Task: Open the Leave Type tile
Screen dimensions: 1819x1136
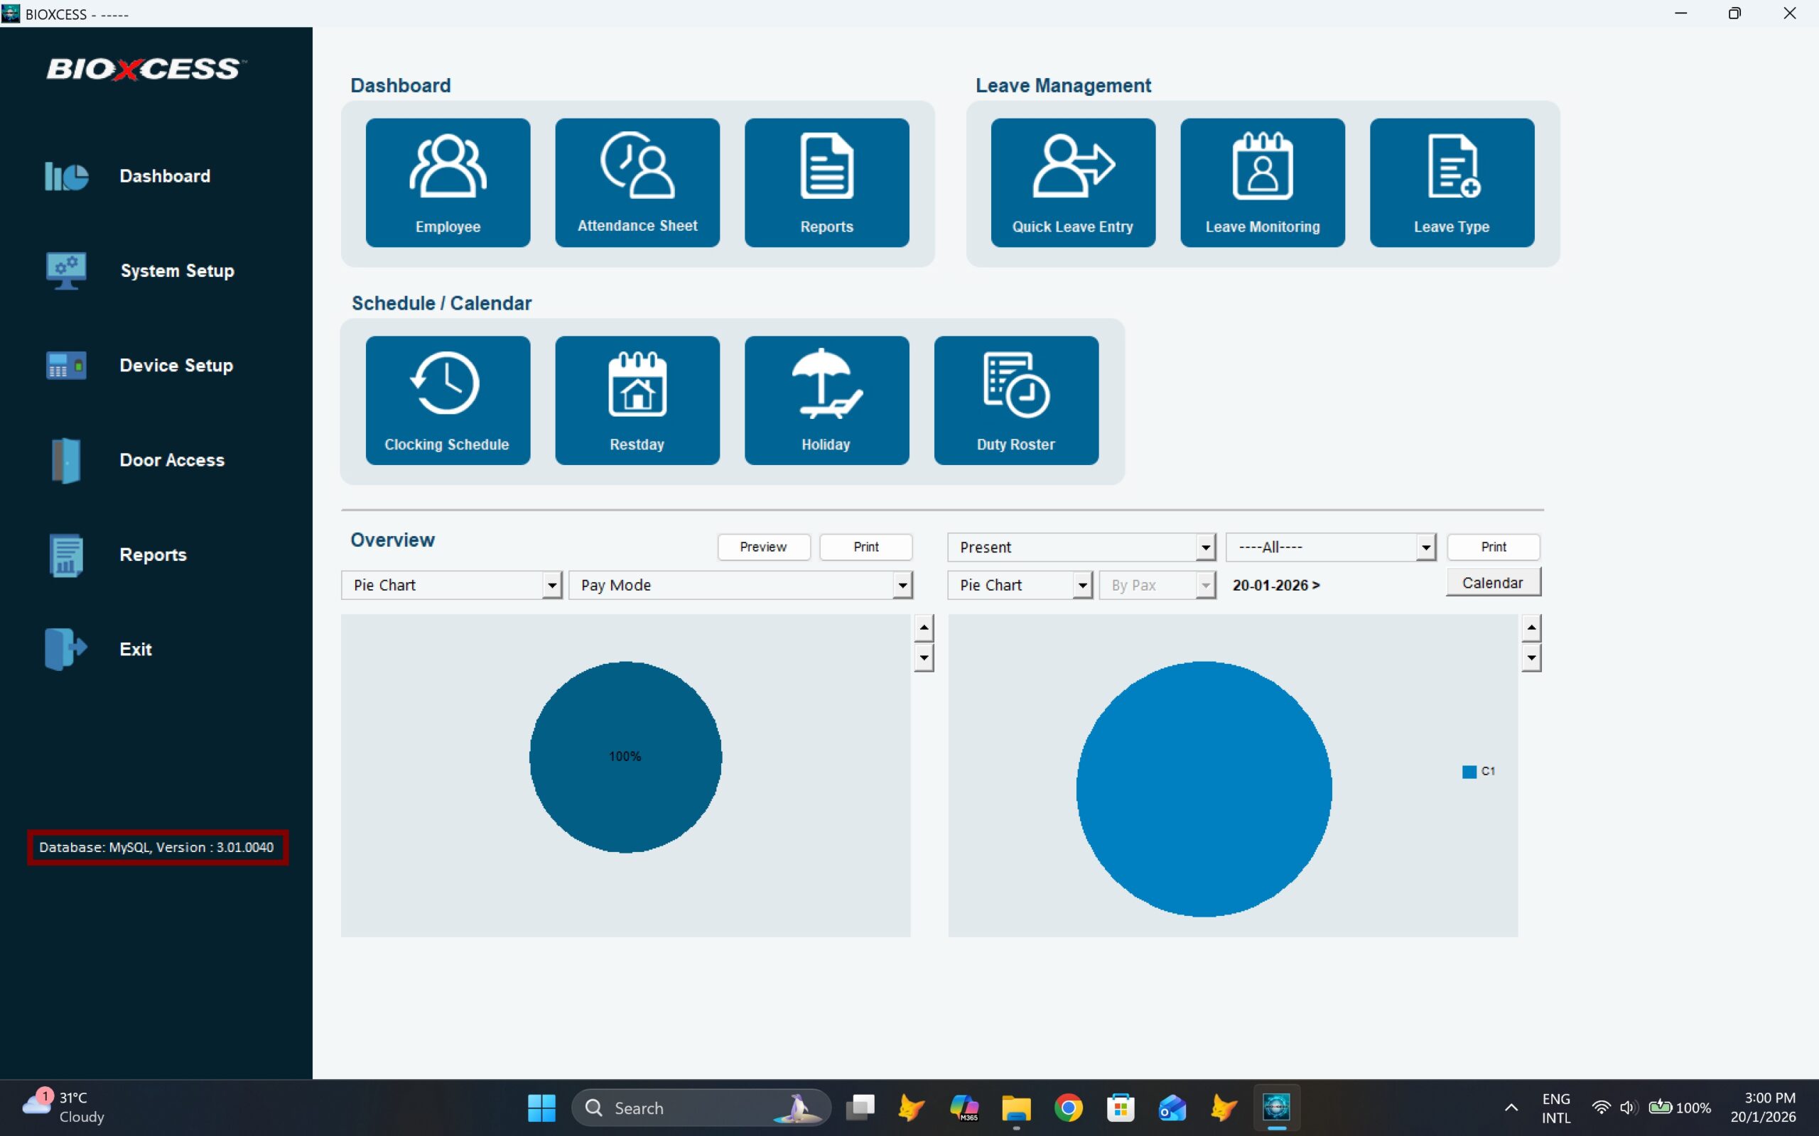Action: coord(1452,182)
